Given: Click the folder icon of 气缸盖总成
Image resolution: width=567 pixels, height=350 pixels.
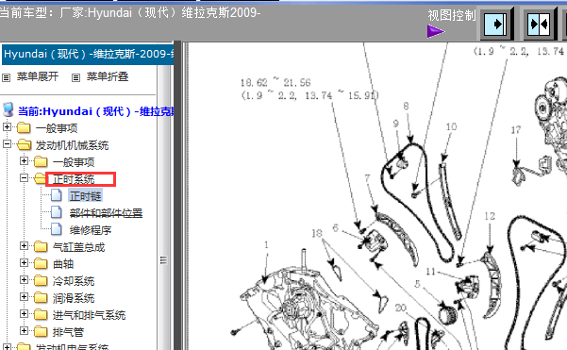Looking at the screenshot, I should [41, 246].
